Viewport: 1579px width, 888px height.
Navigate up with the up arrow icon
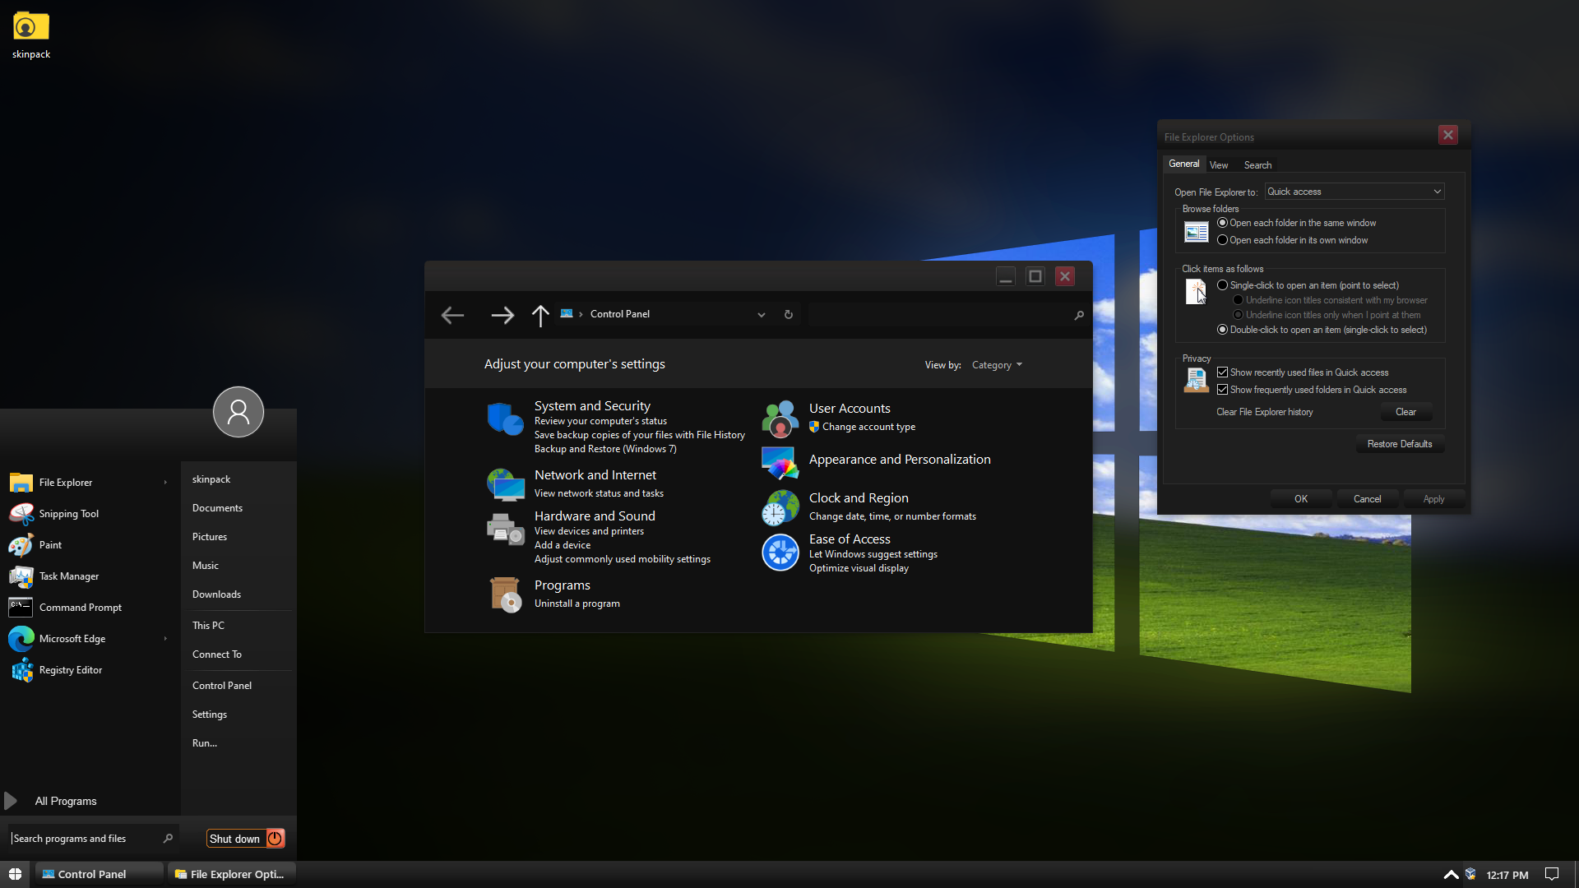coord(539,316)
